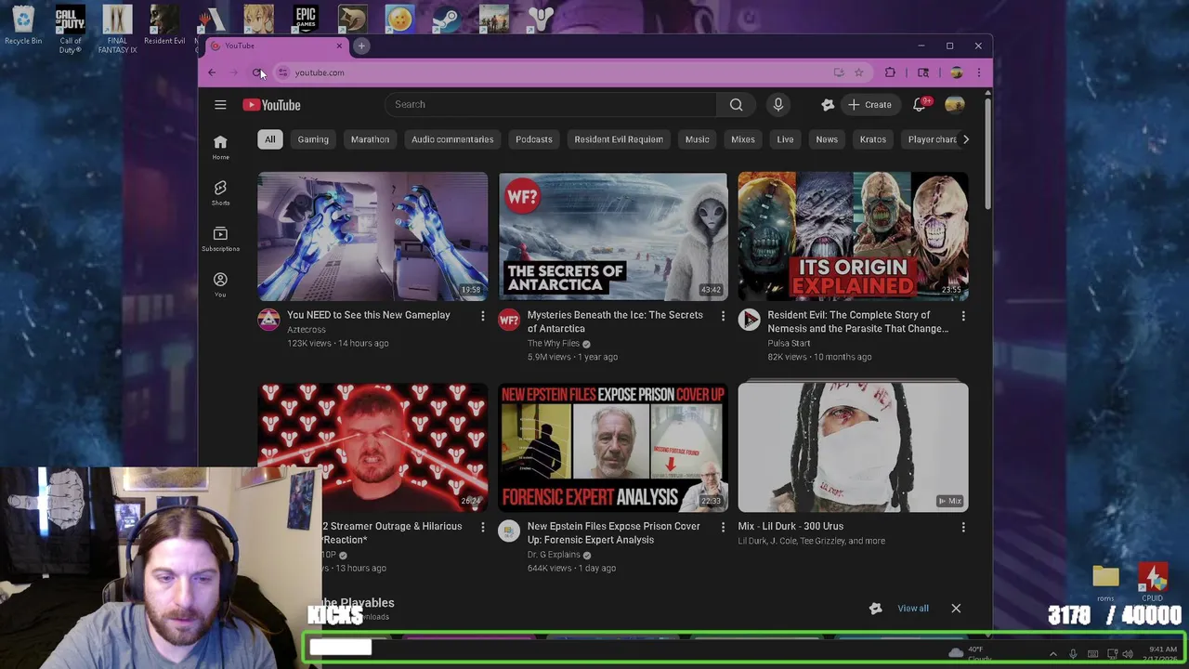
Task: Open the Resident Evil desktop shortcut
Action: click(164, 25)
